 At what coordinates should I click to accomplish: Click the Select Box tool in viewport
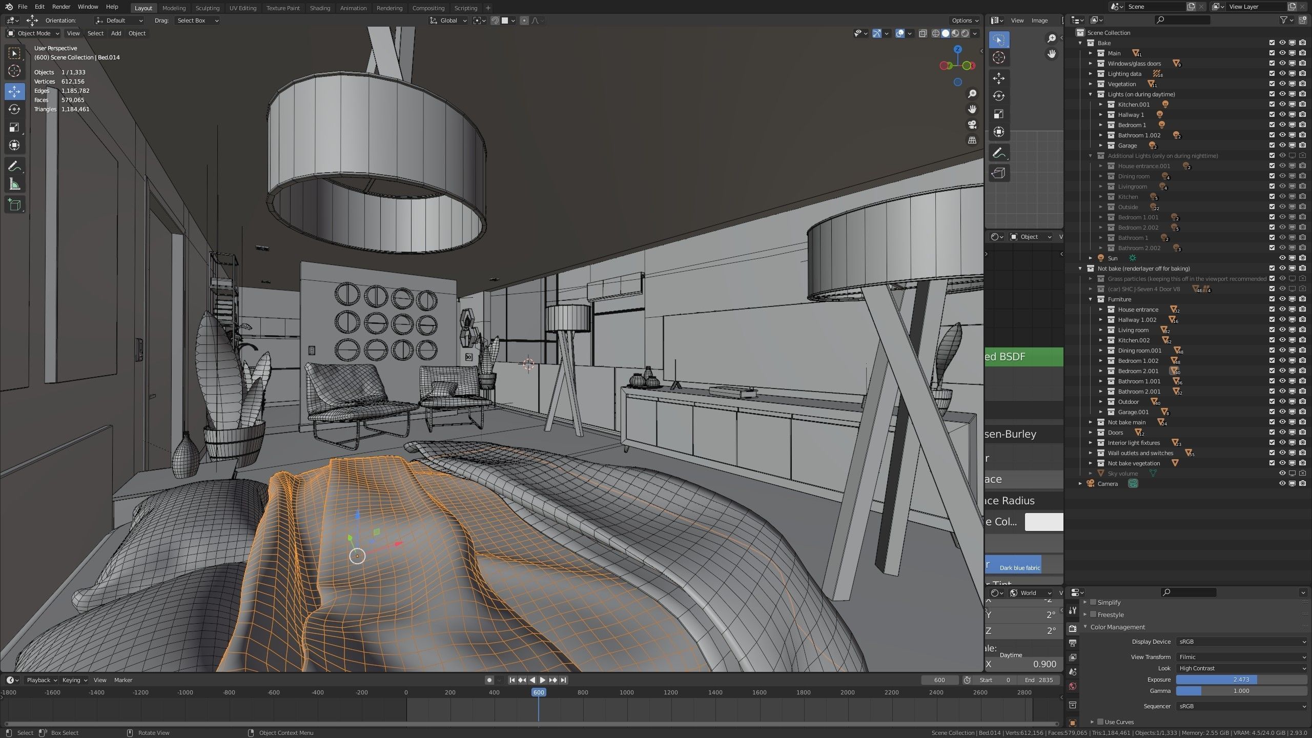tap(14, 53)
